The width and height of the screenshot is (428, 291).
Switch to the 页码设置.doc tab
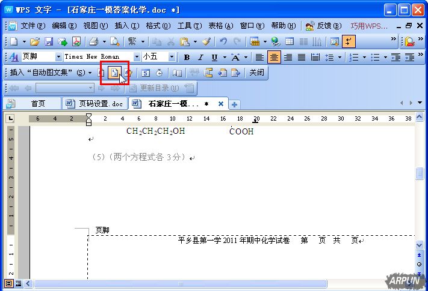point(95,104)
